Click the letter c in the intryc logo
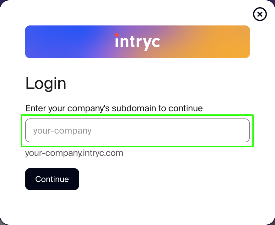 [x=156, y=43]
